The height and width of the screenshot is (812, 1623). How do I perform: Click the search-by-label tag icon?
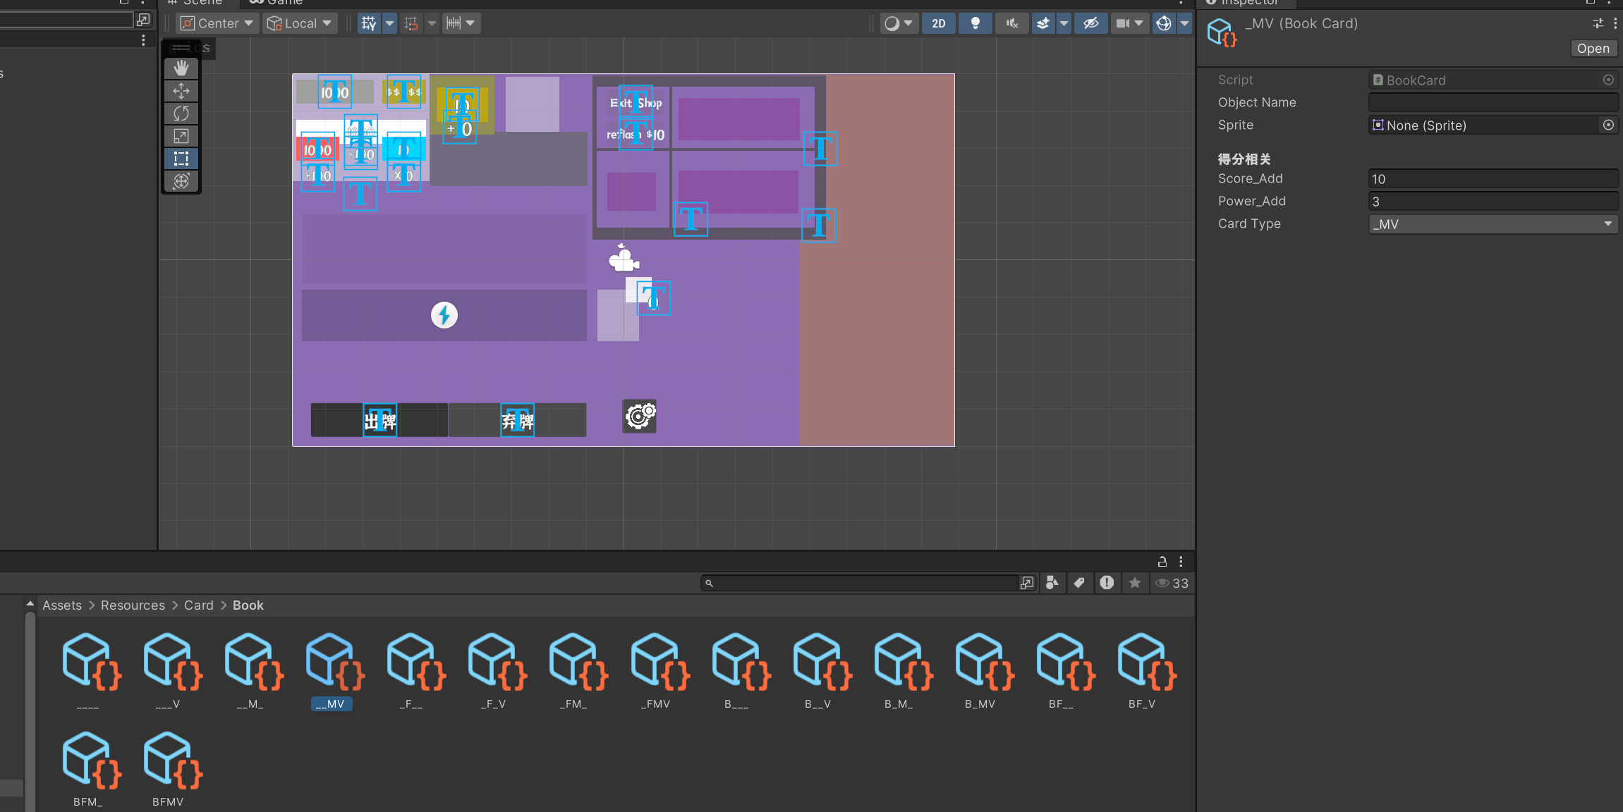click(1079, 583)
